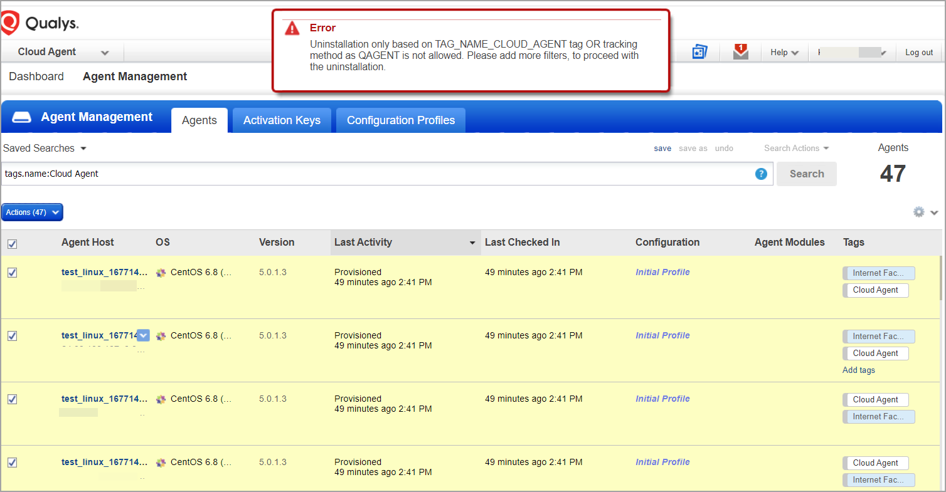Sort by the Last Activity column header
The image size is (946, 492).
pos(363,243)
